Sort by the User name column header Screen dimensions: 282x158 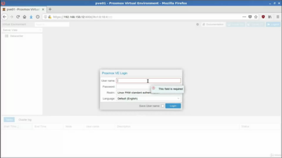[100, 126]
